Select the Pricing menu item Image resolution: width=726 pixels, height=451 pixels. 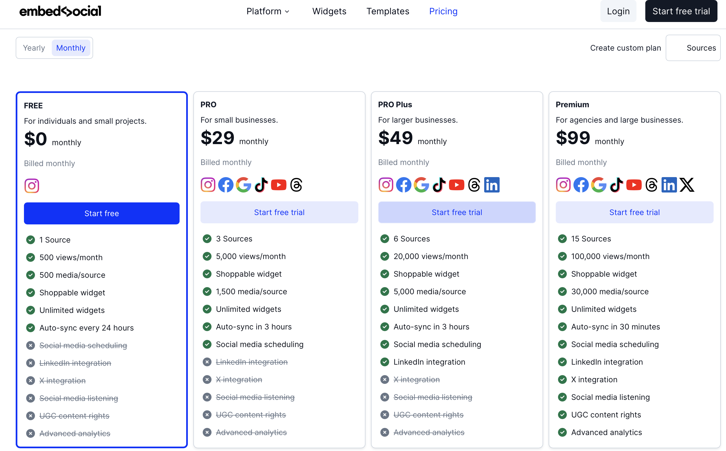click(x=443, y=11)
